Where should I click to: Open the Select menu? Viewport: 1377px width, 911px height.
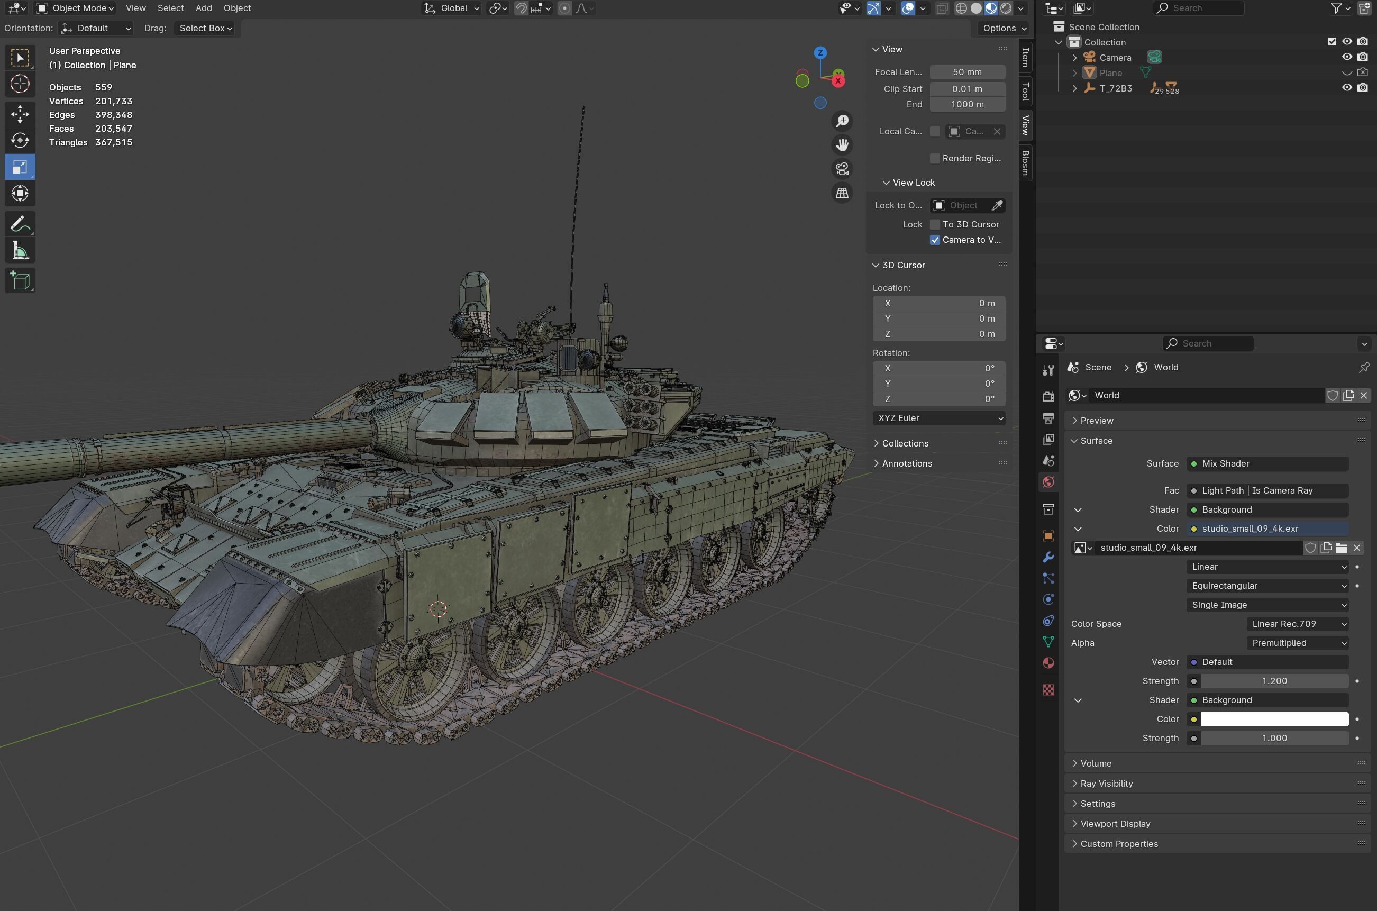(170, 8)
